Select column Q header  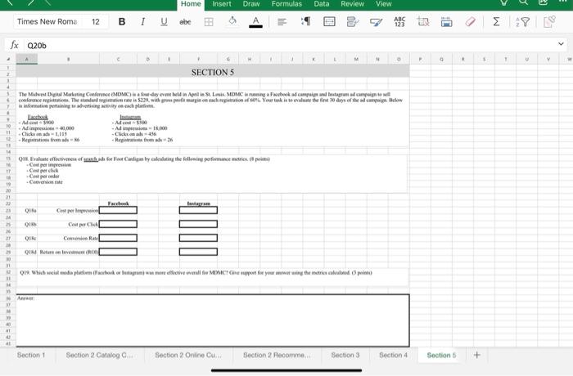(x=441, y=59)
